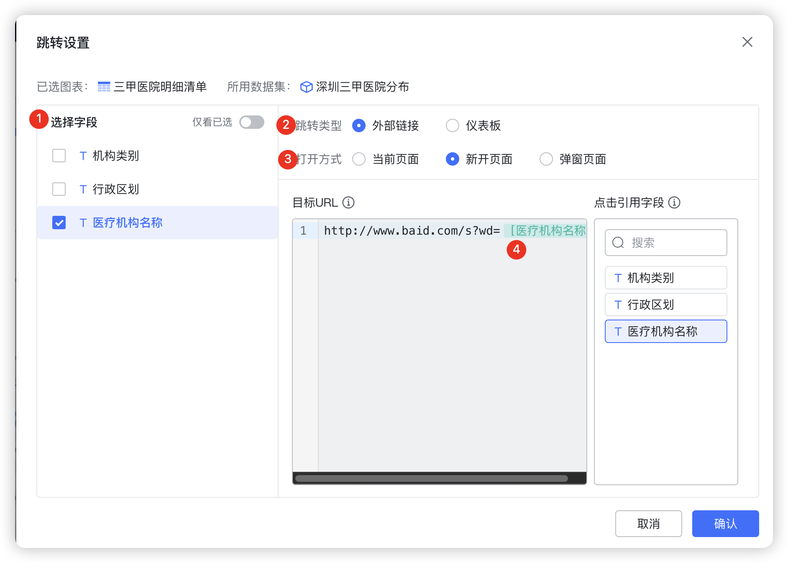Focus the 搜索 field input
The width and height of the screenshot is (788, 563).
tap(666, 243)
